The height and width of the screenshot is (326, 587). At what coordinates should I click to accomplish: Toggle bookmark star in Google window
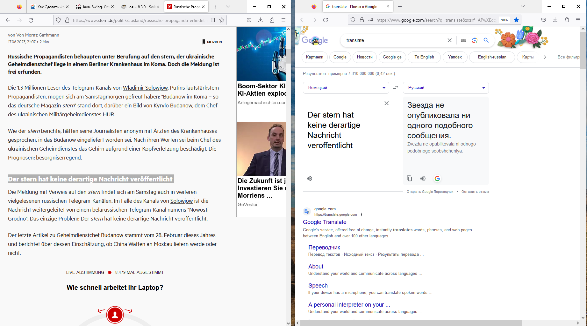[x=516, y=20]
